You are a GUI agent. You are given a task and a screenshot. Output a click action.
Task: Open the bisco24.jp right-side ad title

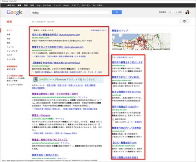pyautogui.click(x=127, y=62)
